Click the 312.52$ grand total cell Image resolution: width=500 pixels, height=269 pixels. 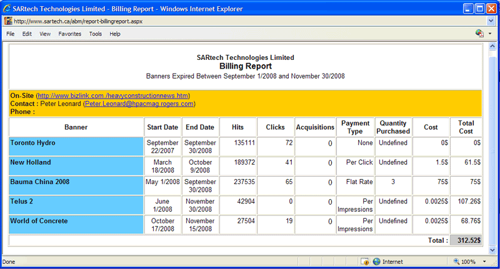[466, 240]
